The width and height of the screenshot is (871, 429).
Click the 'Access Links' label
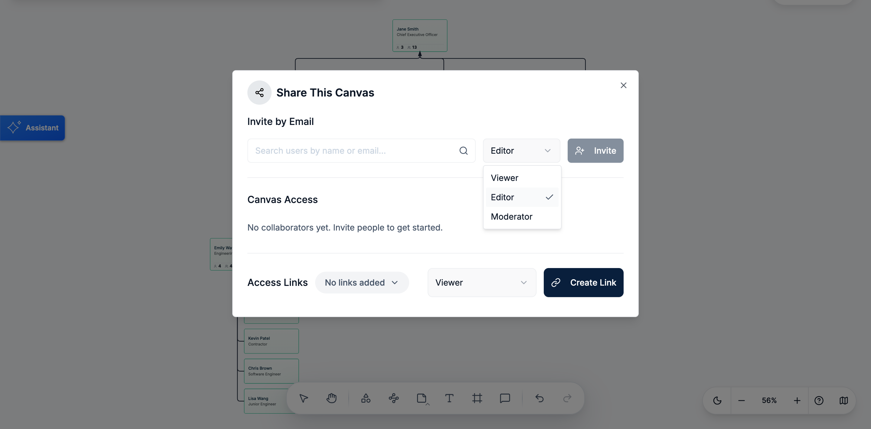click(x=277, y=283)
